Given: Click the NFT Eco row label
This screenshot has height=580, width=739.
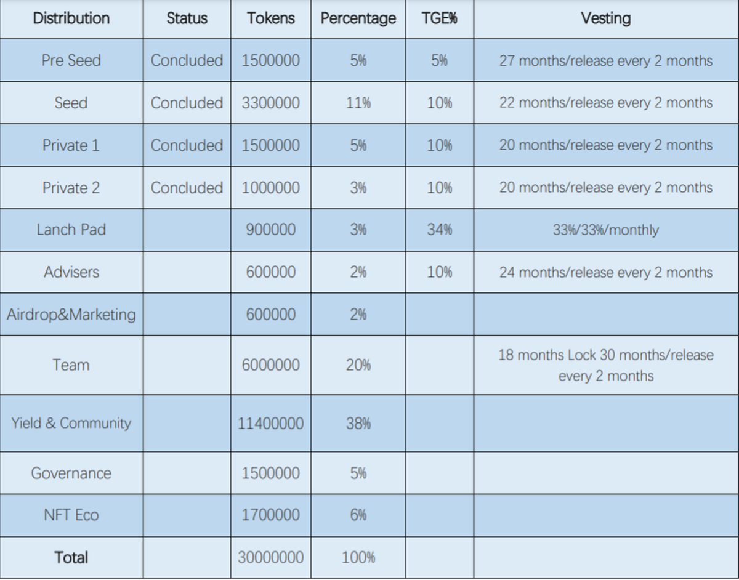Looking at the screenshot, I should (71, 515).
